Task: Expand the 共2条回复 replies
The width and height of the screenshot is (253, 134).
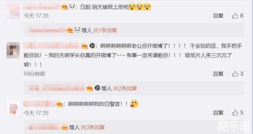Action: click(125, 89)
